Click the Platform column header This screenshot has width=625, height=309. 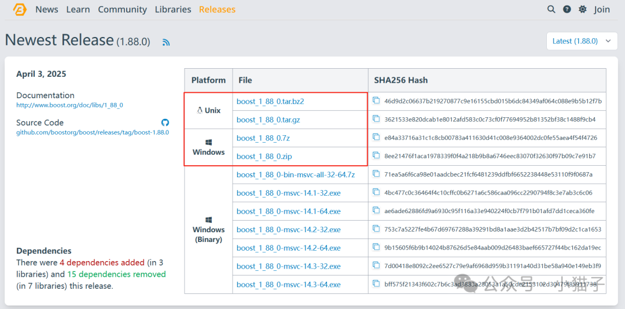(x=208, y=80)
